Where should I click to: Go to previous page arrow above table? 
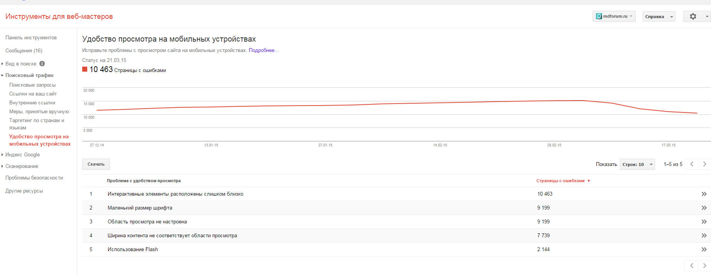(691, 164)
